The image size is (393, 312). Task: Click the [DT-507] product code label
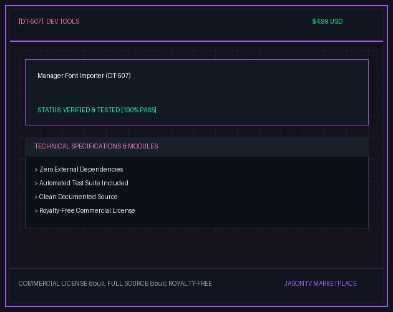(x=31, y=21)
